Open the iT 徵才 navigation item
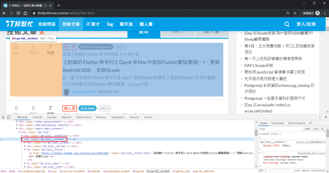 click(x=93, y=24)
